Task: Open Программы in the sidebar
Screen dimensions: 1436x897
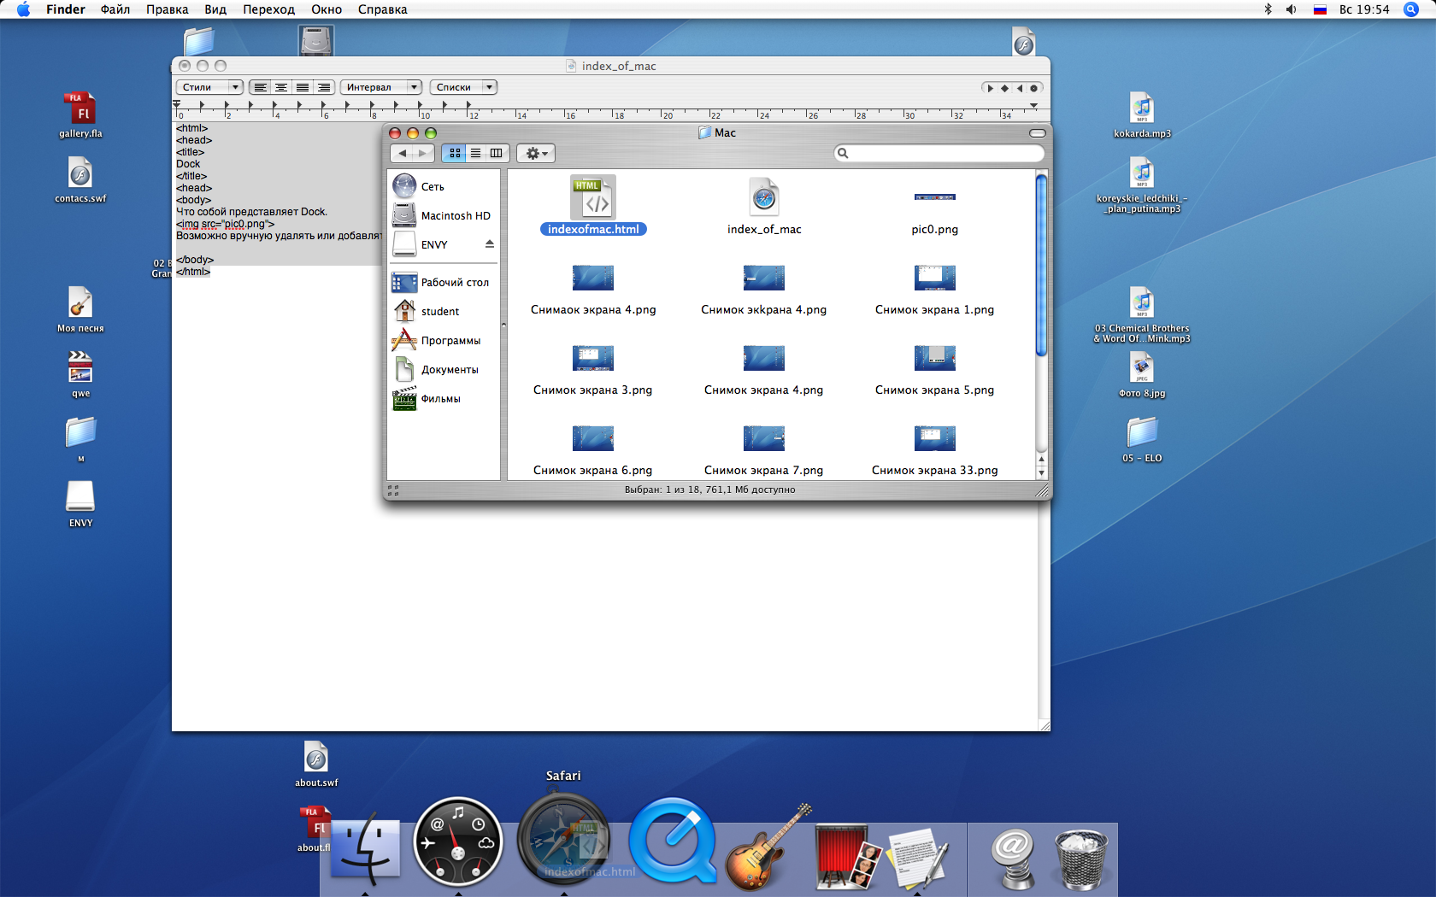Action: point(443,340)
